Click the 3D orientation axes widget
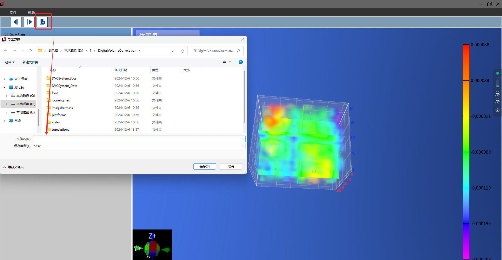 (152, 245)
